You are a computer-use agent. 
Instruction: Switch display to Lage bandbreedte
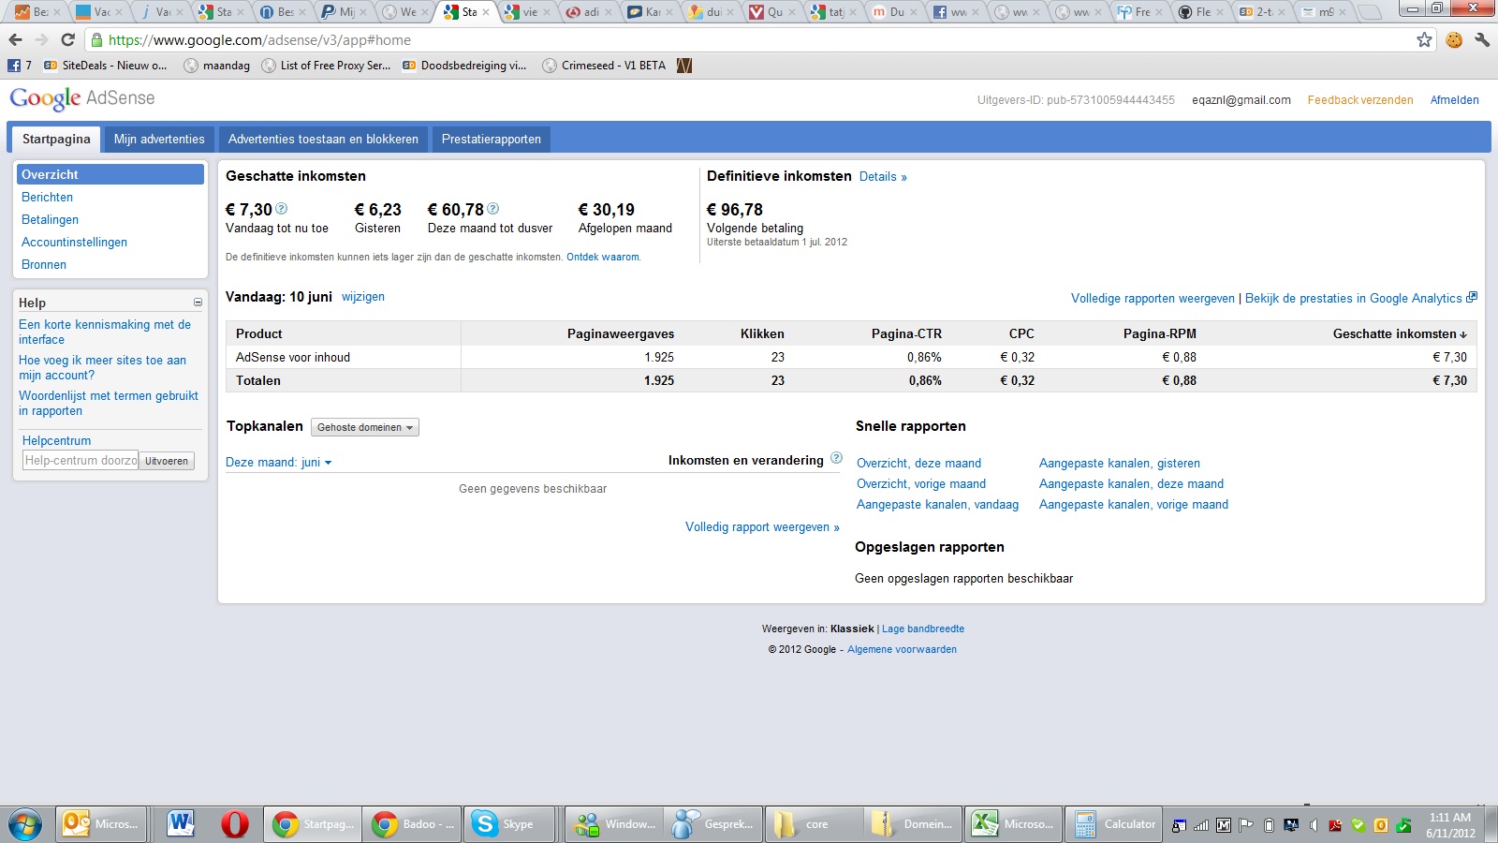[923, 629]
